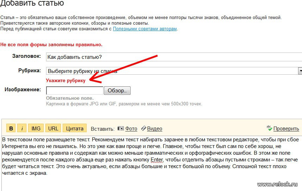302x191 pixels.
Task: Focus the Заголовок title input field
Action: click(x=174, y=57)
